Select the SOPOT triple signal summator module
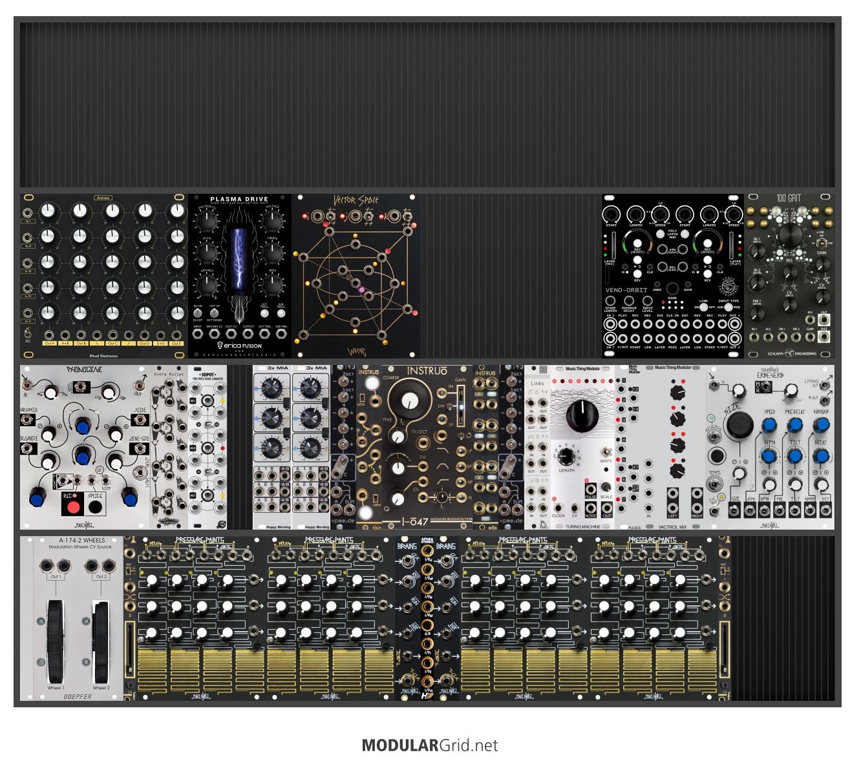This screenshot has width=861, height=759. (x=208, y=447)
